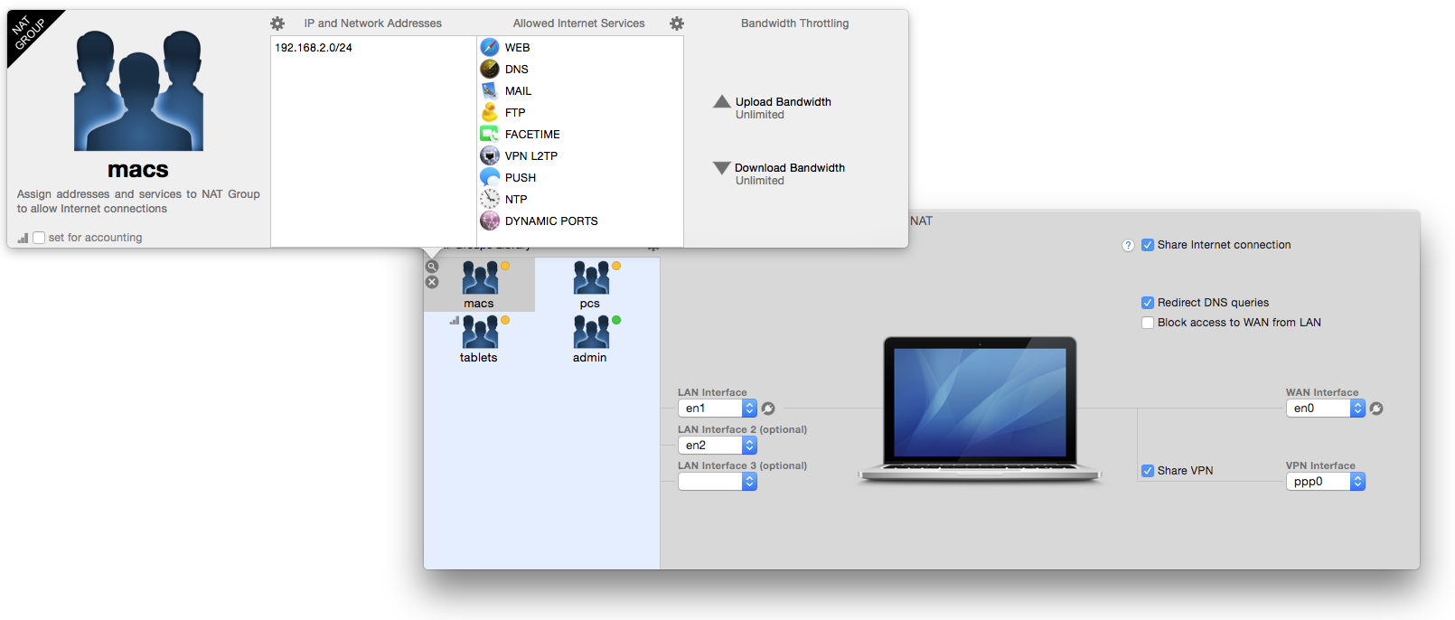The width and height of the screenshot is (1455, 620).
Task: Click the refresh icon next to LAN Interface
Action: click(768, 409)
